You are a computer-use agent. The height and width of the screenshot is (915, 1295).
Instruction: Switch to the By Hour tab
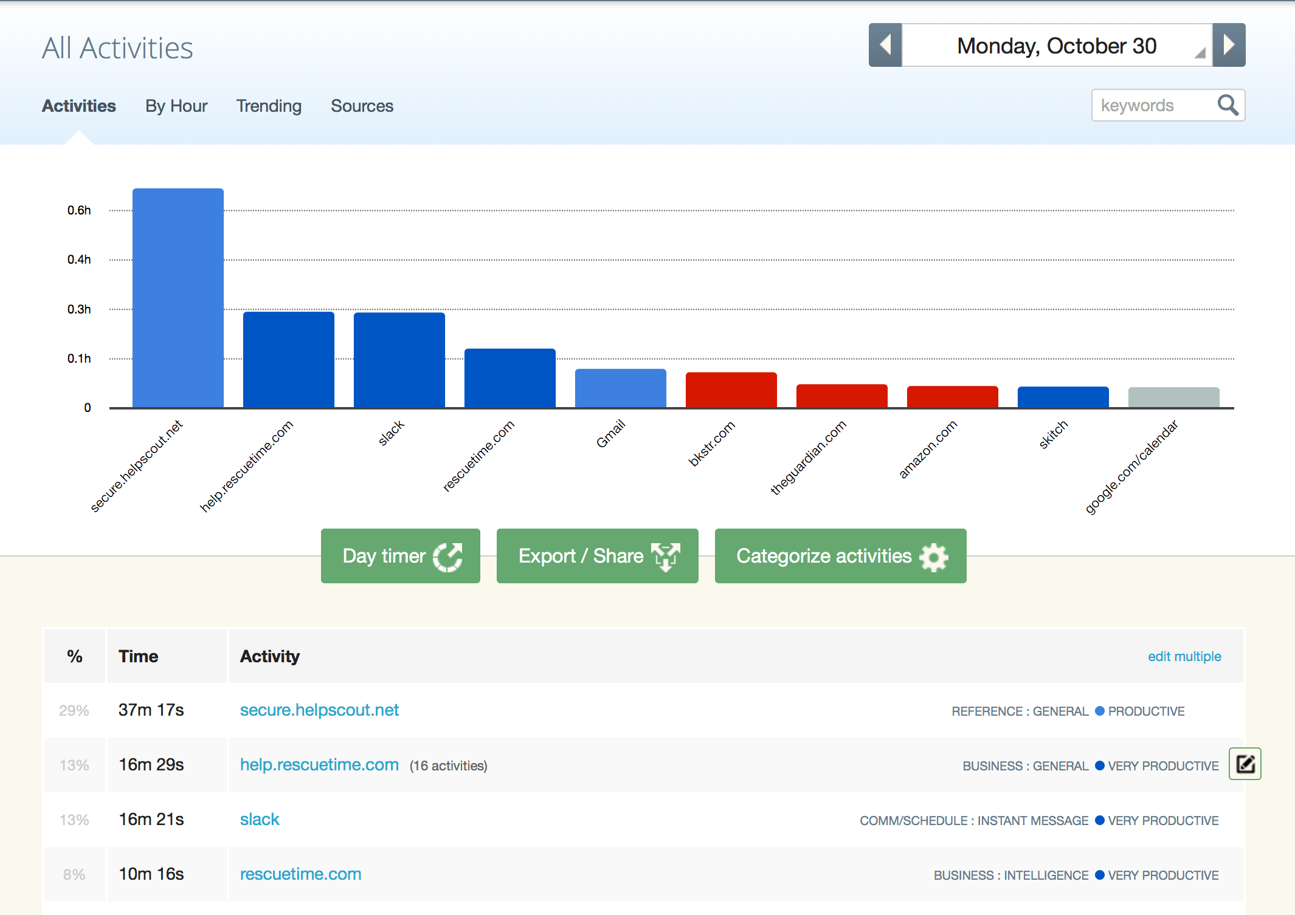pyautogui.click(x=176, y=106)
